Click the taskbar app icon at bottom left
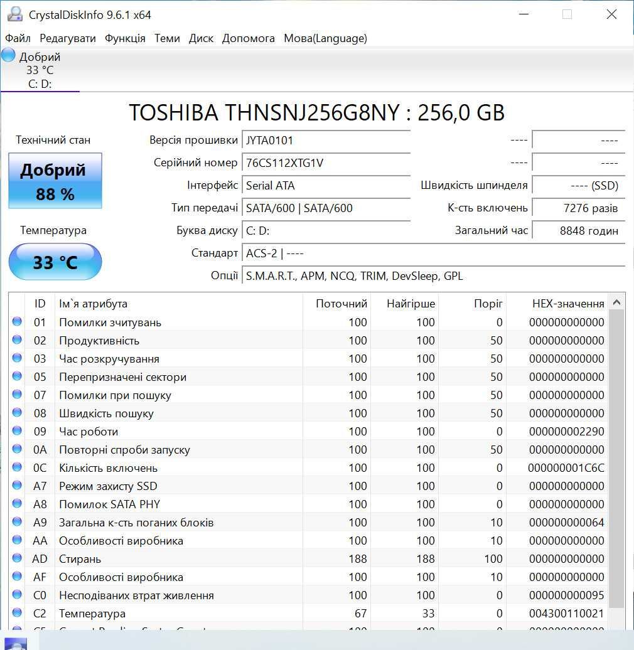This screenshot has width=634, height=650. pos(16,644)
